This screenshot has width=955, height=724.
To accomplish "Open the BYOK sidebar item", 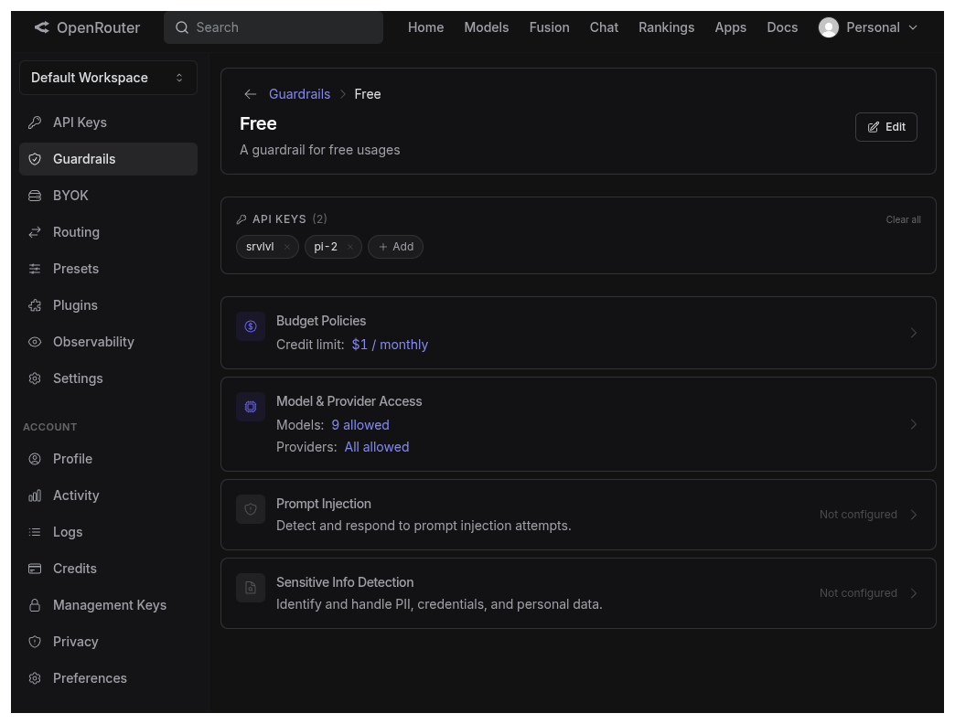I will 109,196.
